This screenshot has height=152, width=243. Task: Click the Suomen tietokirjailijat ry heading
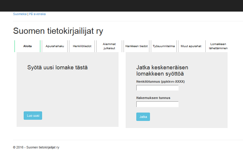point(58,31)
